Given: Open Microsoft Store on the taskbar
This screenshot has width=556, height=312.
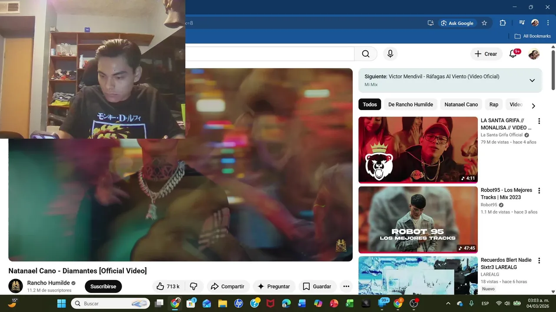Looking at the screenshot, I should pos(191,303).
